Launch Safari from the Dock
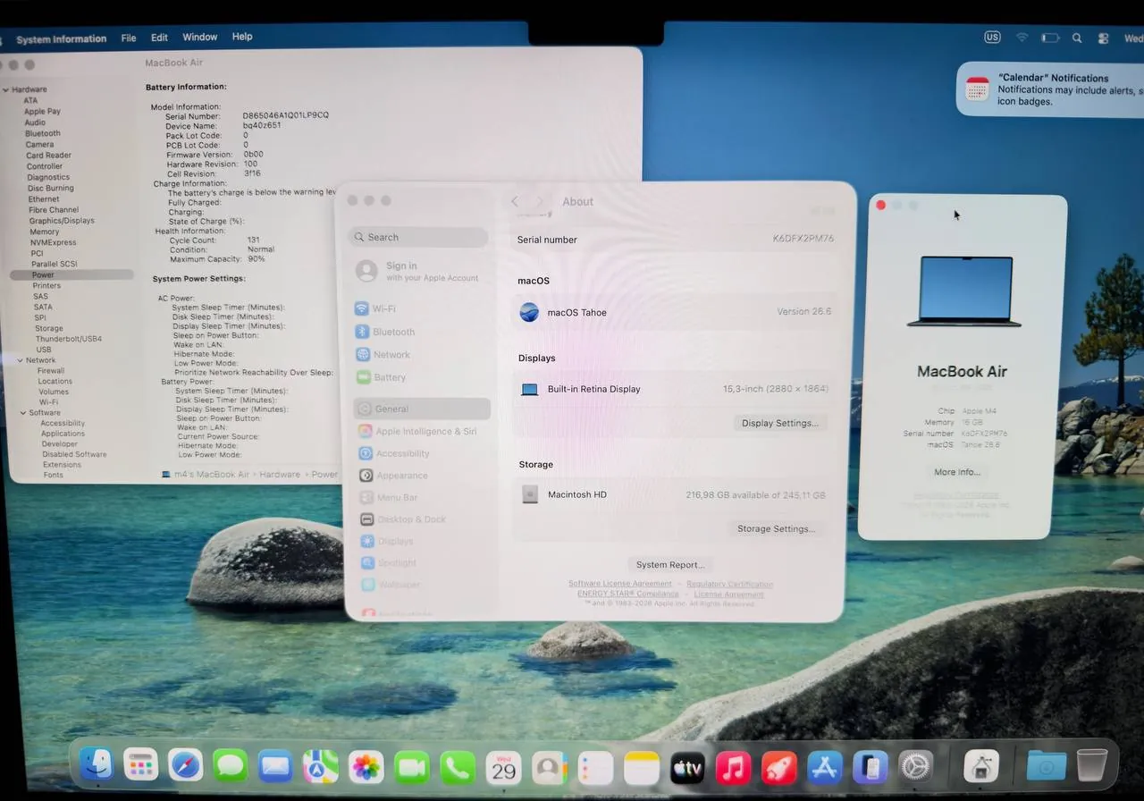This screenshot has height=801, width=1144. click(186, 765)
